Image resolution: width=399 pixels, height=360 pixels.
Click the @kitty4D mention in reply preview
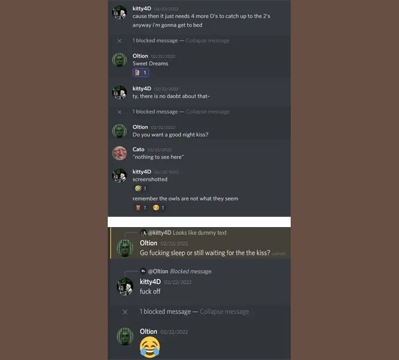click(x=160, y=233)
